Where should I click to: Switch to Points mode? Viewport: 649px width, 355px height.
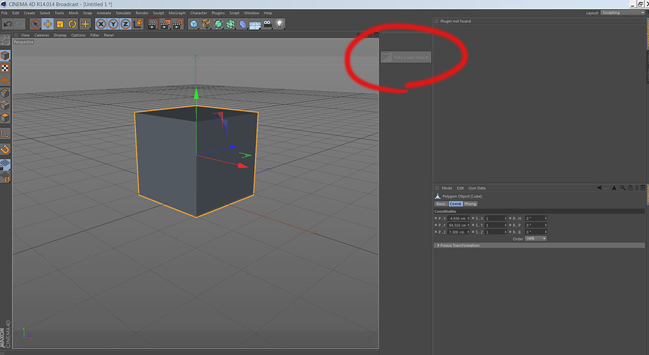(5, 93)
